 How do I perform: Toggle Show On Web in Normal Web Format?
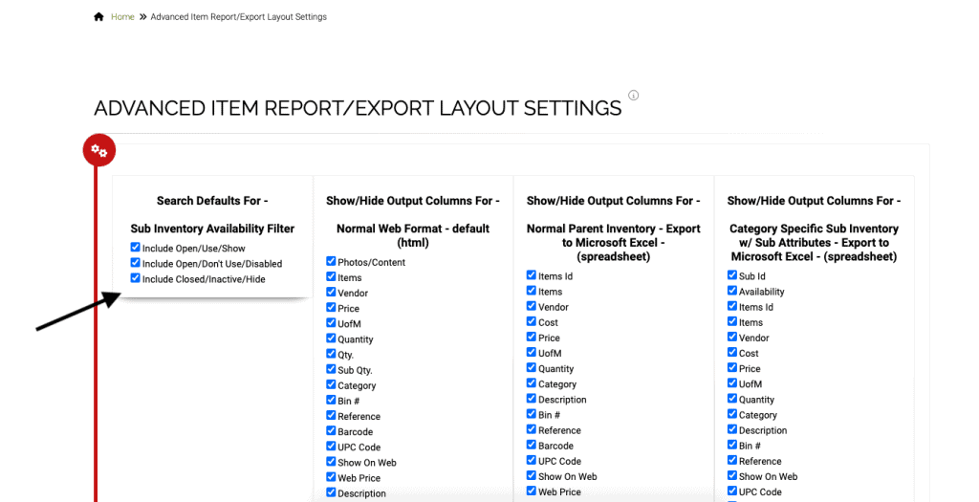331,462
